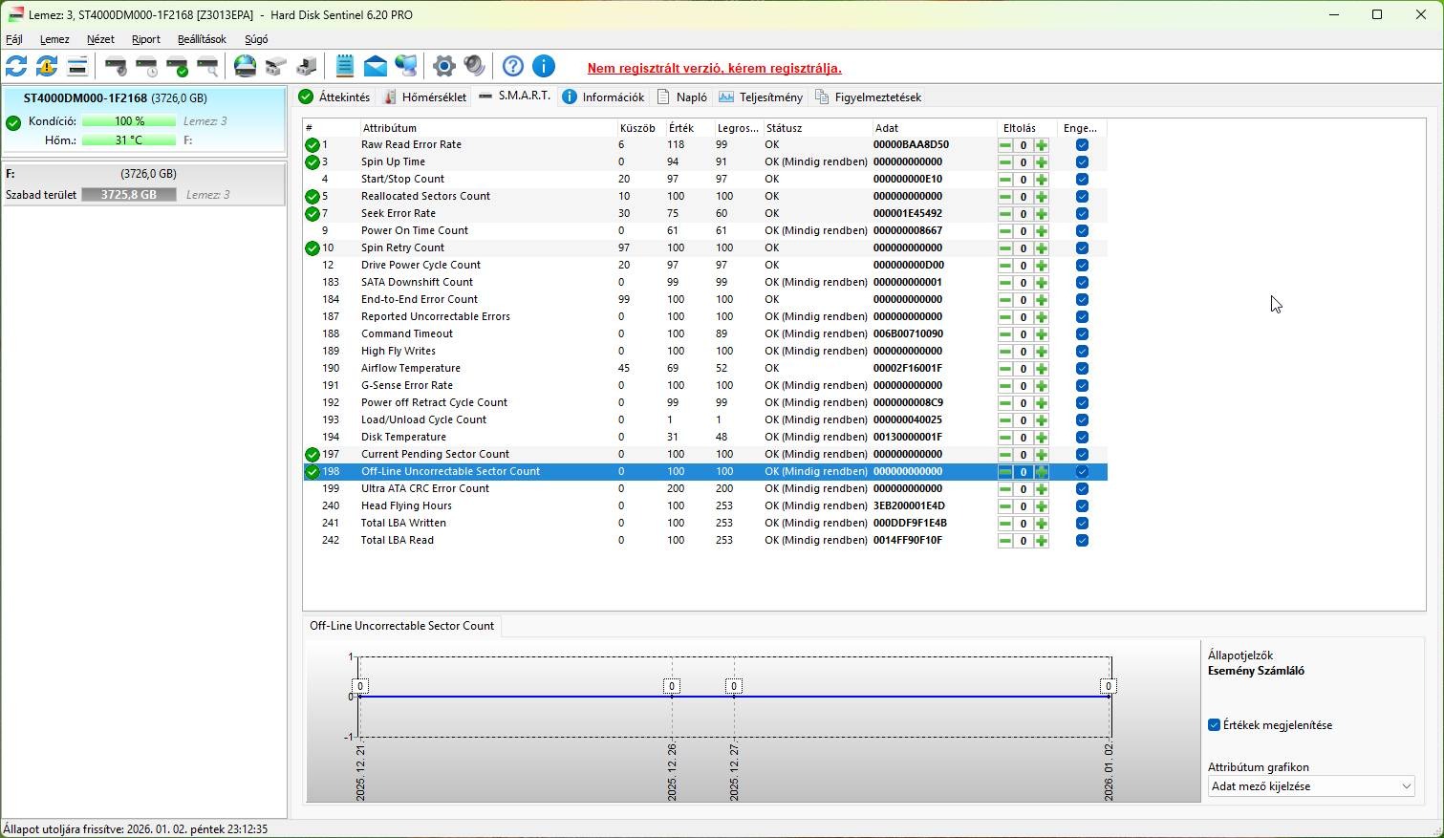Viewport: 1444px width, 838px height.
Task: Switch to the Teljesítmény tab
Action: tap(762, 97)
